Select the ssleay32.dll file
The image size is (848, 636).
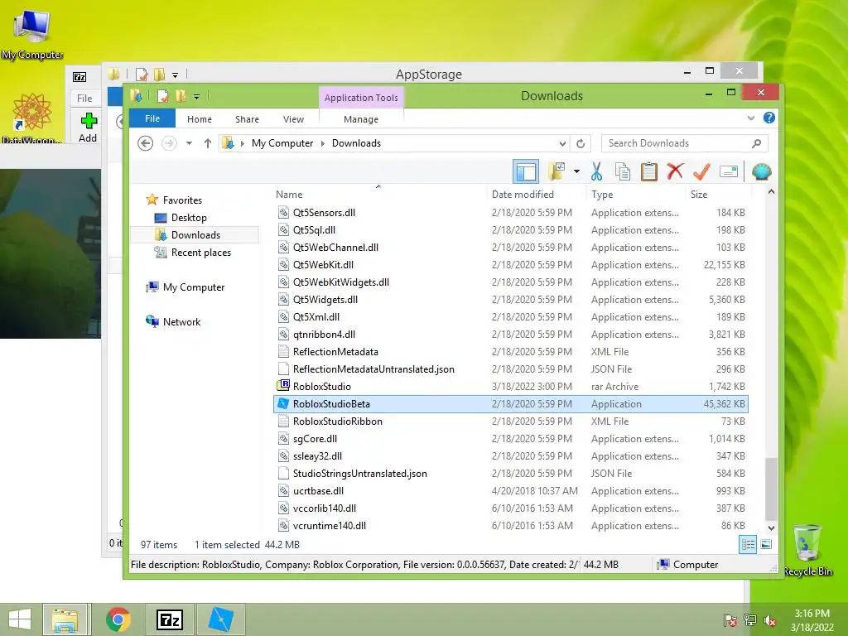coord(511,456)
